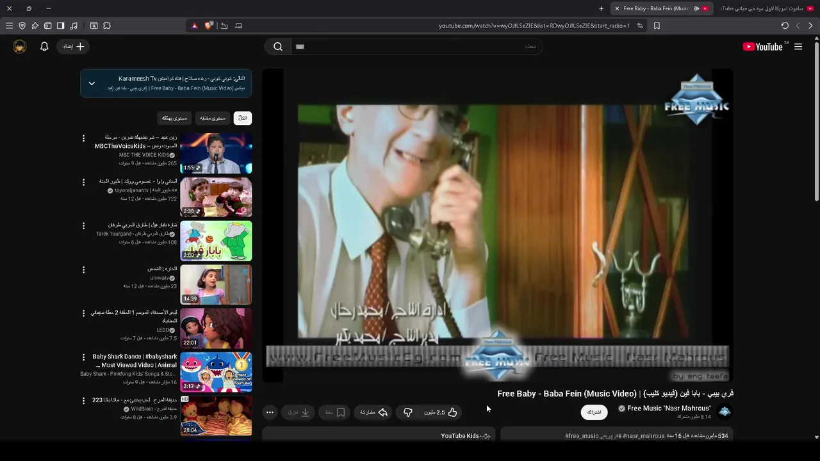Viewport: 820px width, 461px height.
Task: Open Brave VPN shield icon in toolbar
Action: (x=22, y=26)
